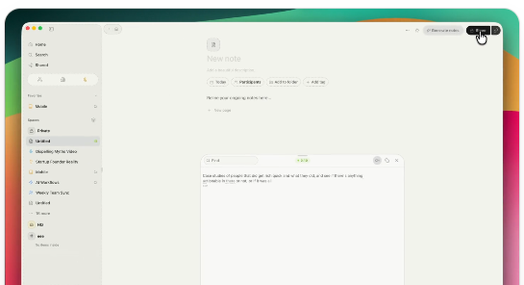Image resolution: width=524 pixels, height=285 pixels.
Task: Click the copy icon in transcript header
Action: point(387,161)
